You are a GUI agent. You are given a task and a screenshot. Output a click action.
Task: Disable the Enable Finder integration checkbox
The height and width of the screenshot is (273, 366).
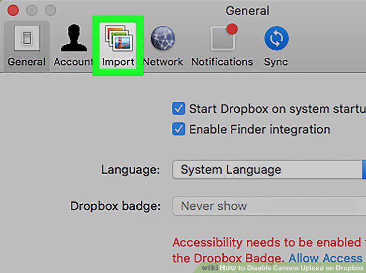coord(178,129)
